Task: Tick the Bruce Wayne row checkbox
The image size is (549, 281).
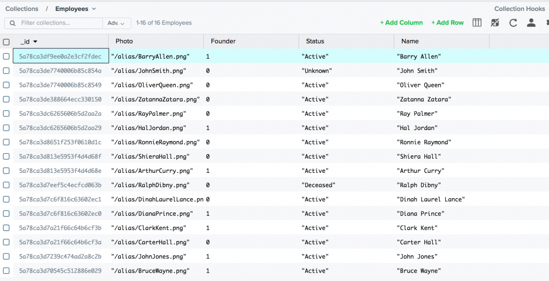Action: click(x=7, y=271)
